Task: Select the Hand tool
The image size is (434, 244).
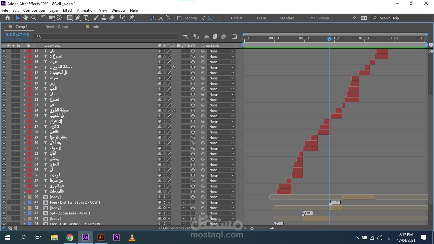Action: [x=25, y=18]
